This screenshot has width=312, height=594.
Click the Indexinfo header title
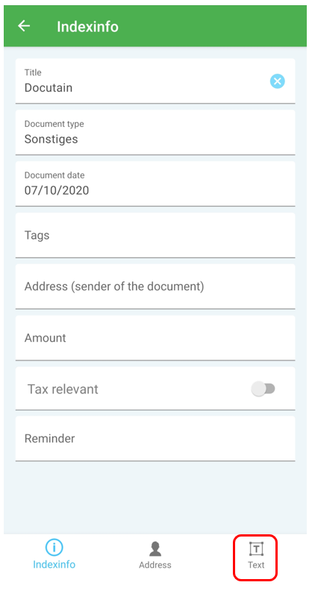tap(87, 27)
